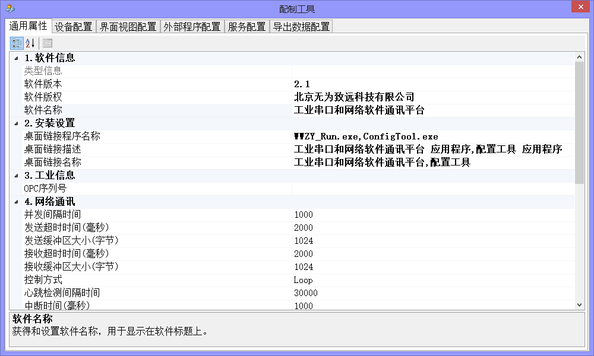Edit the 桌面链接名称 value field
The image size is (594, 356).
pos(433,163)
